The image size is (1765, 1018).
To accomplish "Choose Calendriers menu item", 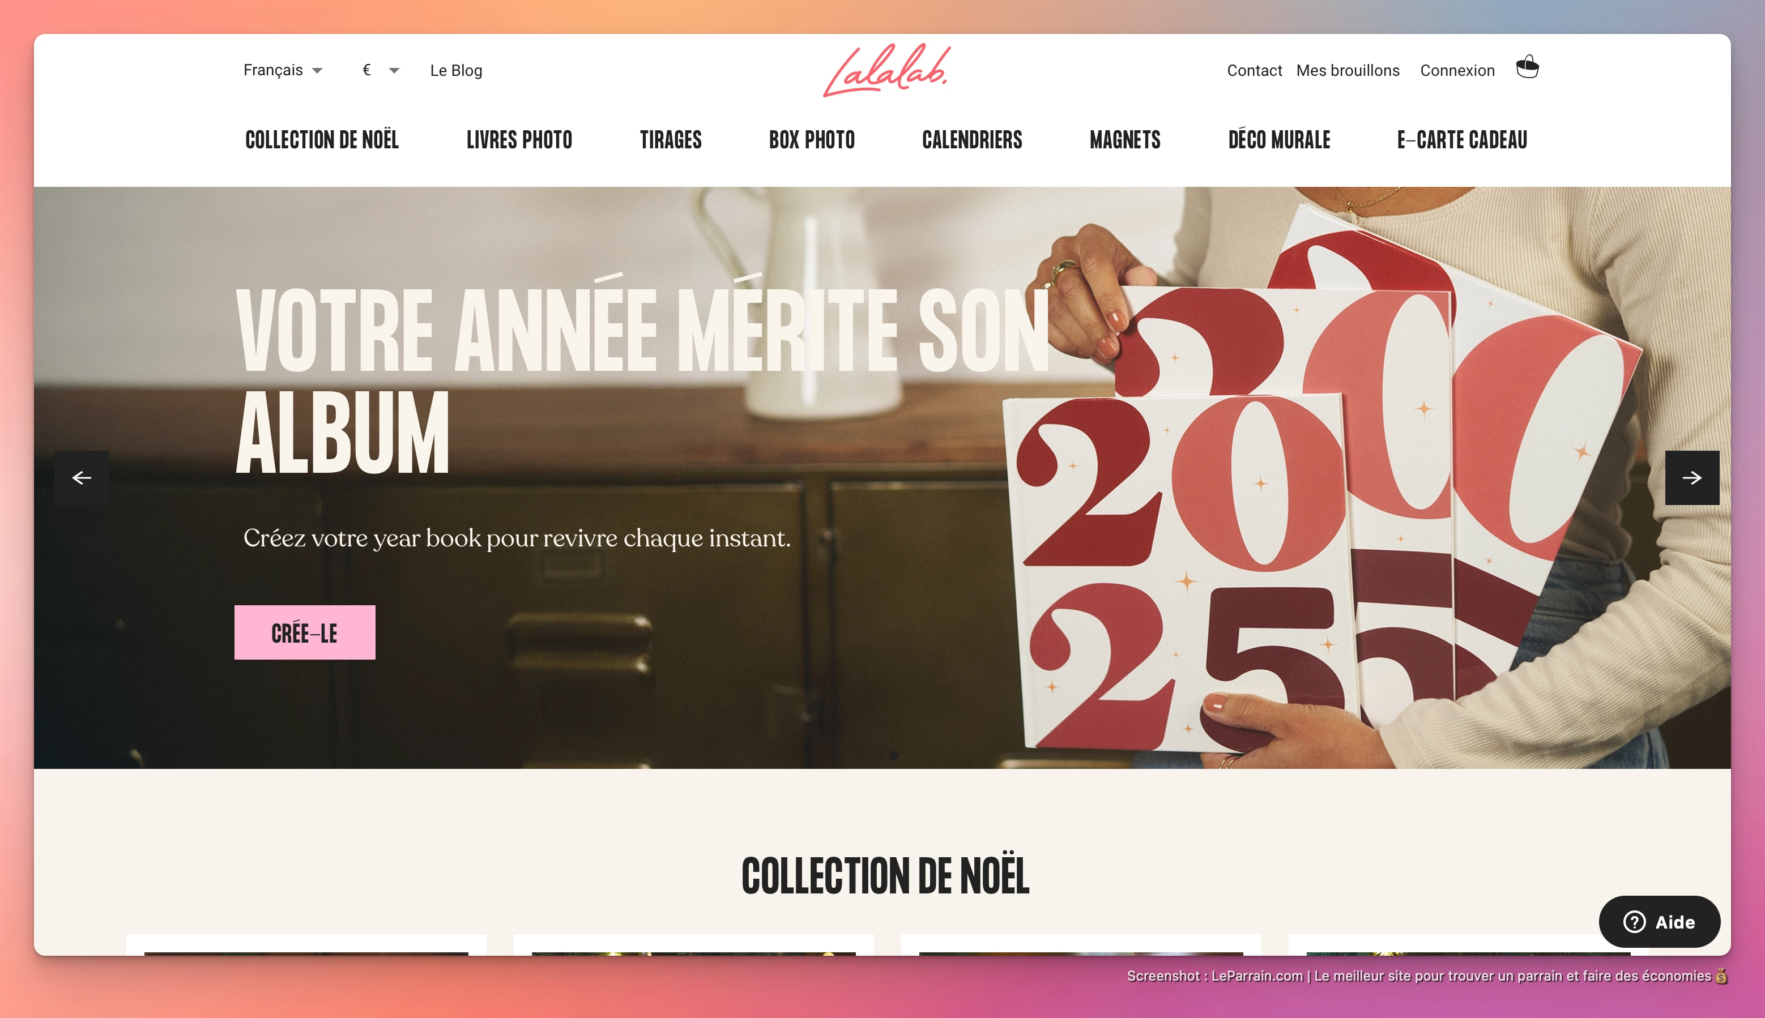I will click(x=972, y=140).
